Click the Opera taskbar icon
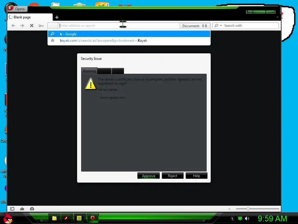Screen dimensions: 298x224 (93, 218)
